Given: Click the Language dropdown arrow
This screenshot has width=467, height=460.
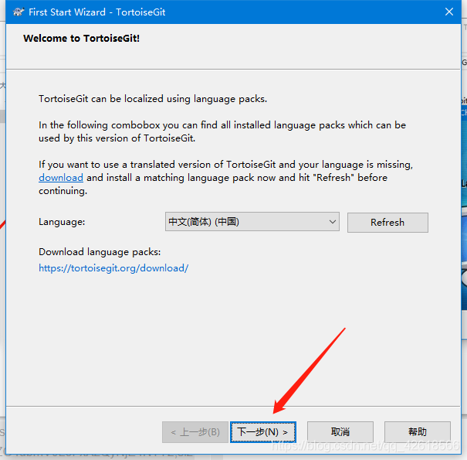Looking at the screenshot, I should coord(333,222).
